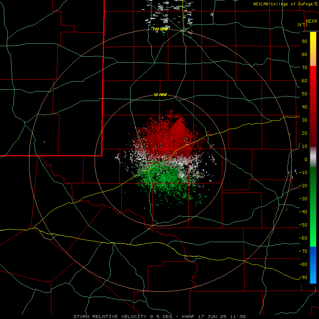The width and height of the screenshot is (319, 319).
Task: Click the 20 value on the color scale
Action: tap(304, 133)
